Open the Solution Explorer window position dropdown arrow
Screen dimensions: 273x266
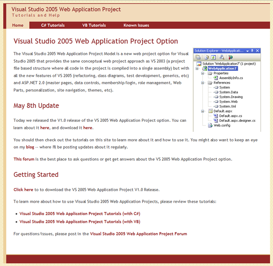[248, 51]
